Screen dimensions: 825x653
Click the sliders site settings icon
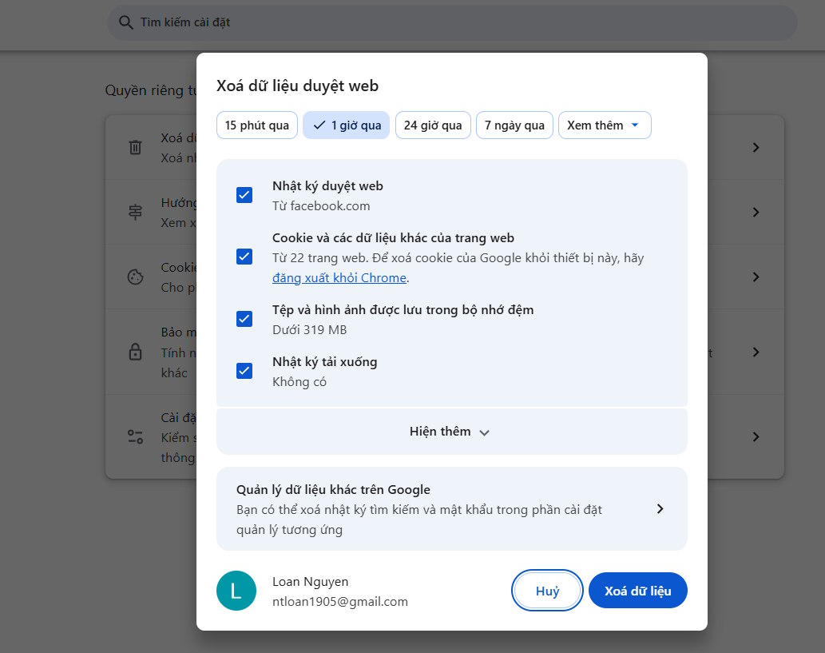pos(135,436)
